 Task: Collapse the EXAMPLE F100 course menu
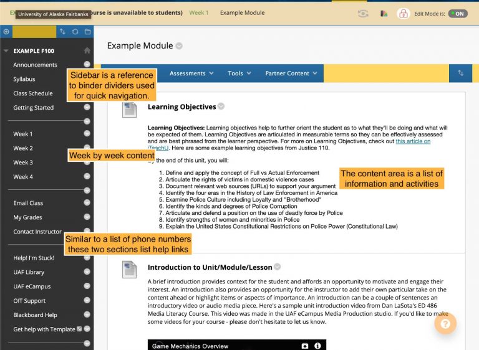6,50
